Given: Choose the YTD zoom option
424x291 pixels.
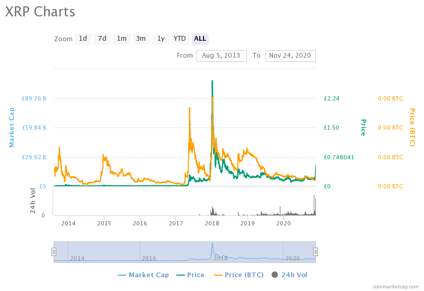Looking at the screenshot, I should pos(180,39).
